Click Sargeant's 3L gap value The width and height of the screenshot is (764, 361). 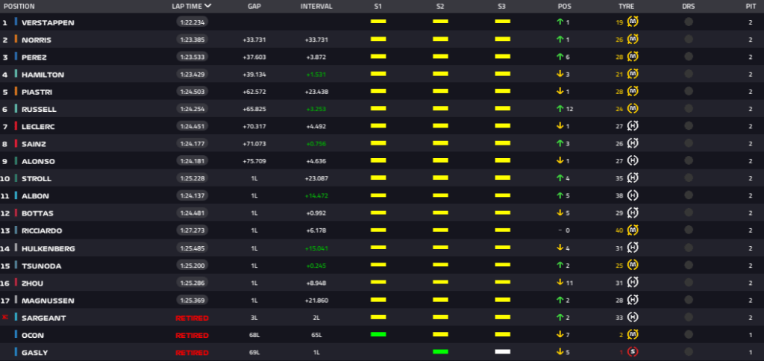click(x=254, y=318)
